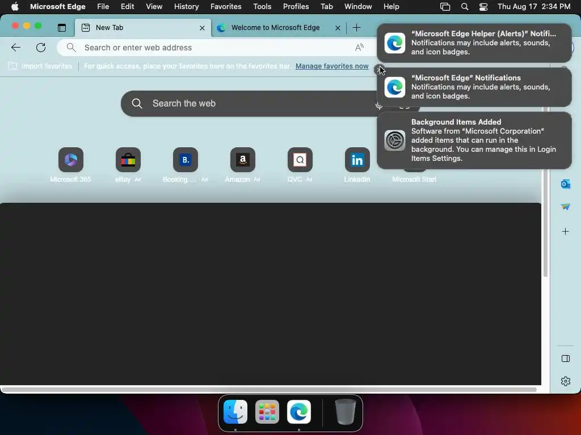Open the Microsoft Edge app menu
581x435 pixels.
click(58, 7)
